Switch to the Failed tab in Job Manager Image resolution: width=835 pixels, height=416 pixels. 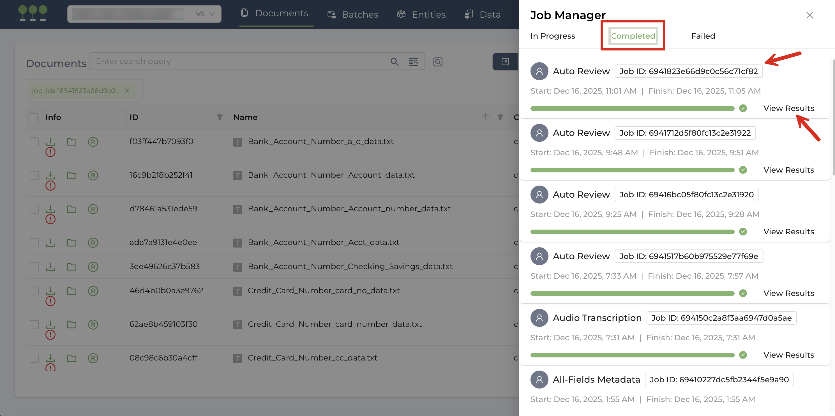click(703, 36)
